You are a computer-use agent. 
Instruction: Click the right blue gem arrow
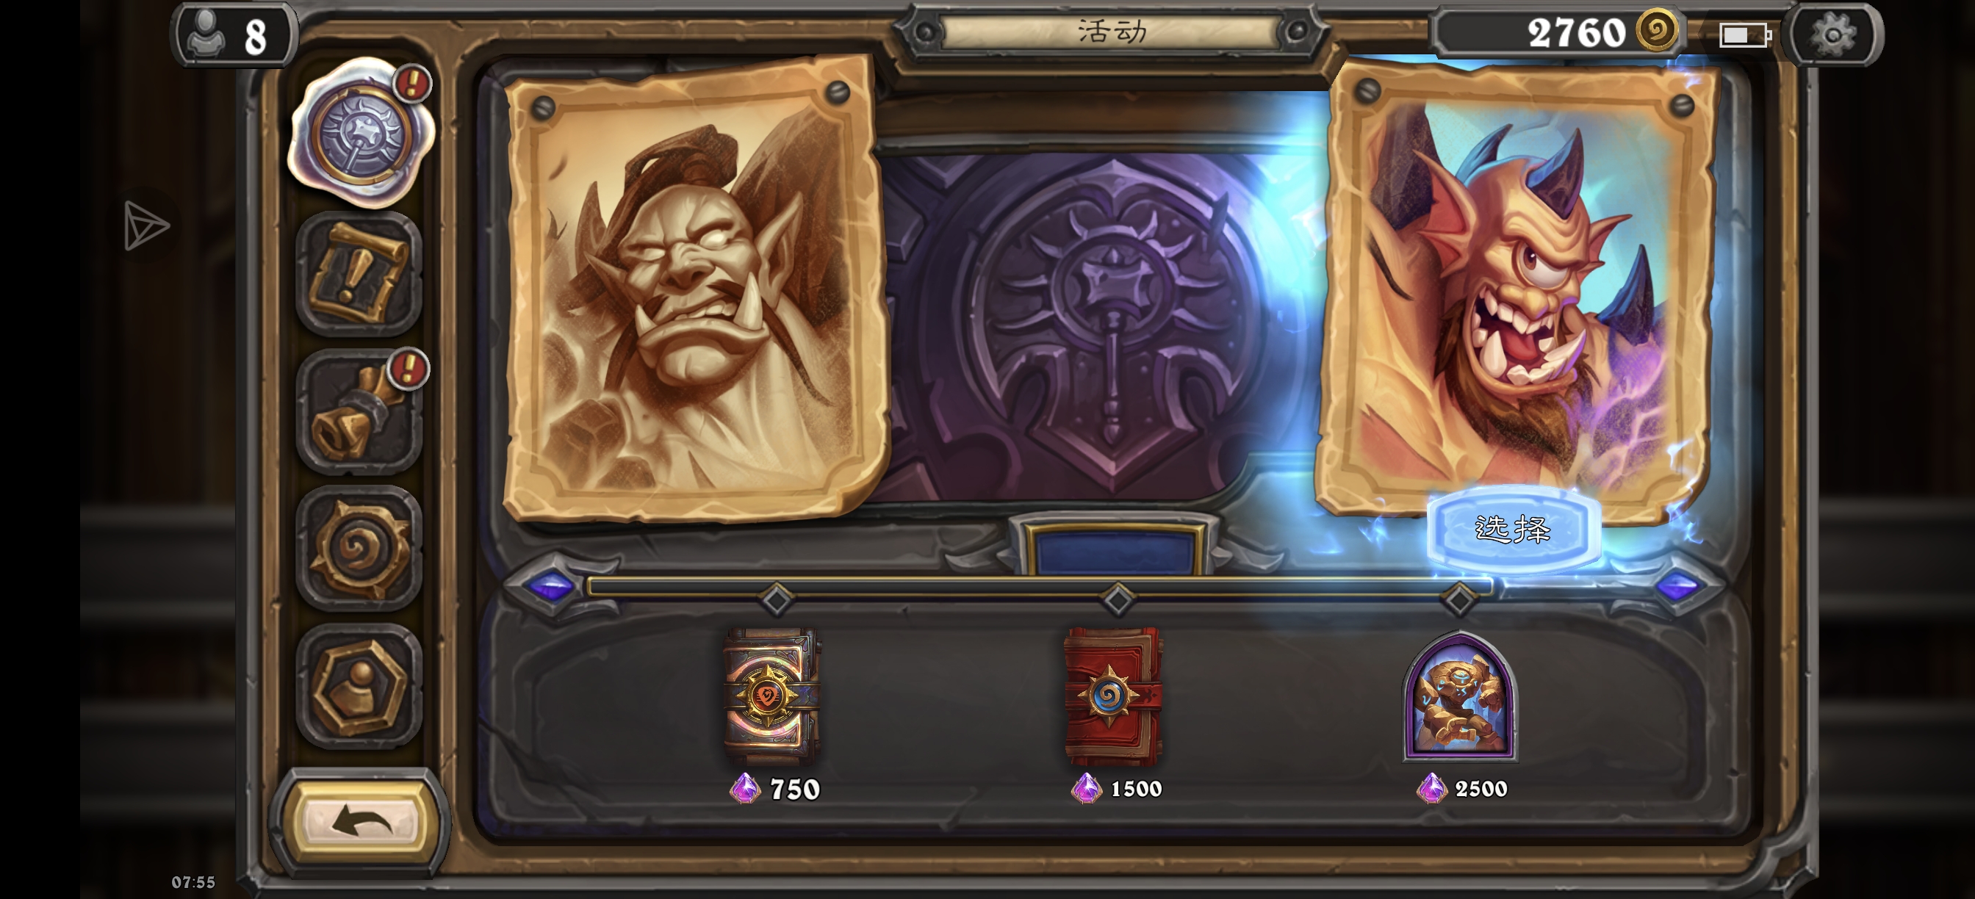[1677, 586]
